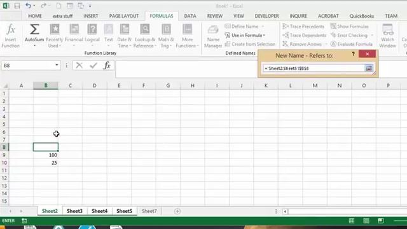Click the Name Box showing B8

[27, 66]
